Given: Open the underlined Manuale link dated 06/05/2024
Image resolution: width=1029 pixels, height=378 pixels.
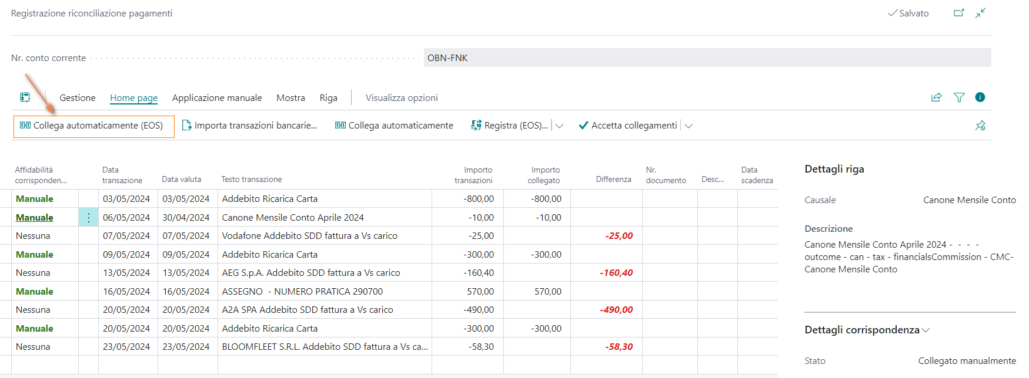Looking at the screenshot, I should (x=35, y=218).
